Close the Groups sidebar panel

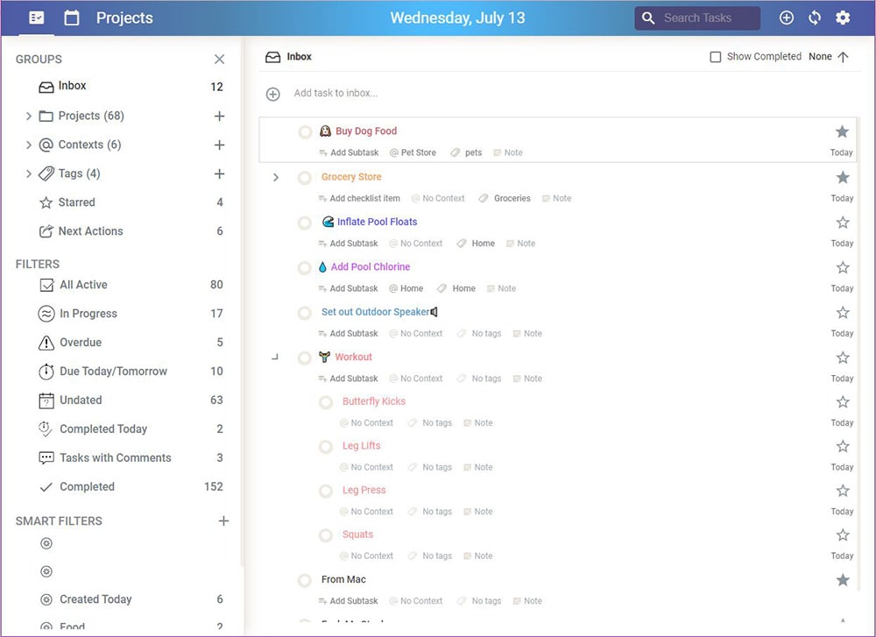(x=219, y=59)
